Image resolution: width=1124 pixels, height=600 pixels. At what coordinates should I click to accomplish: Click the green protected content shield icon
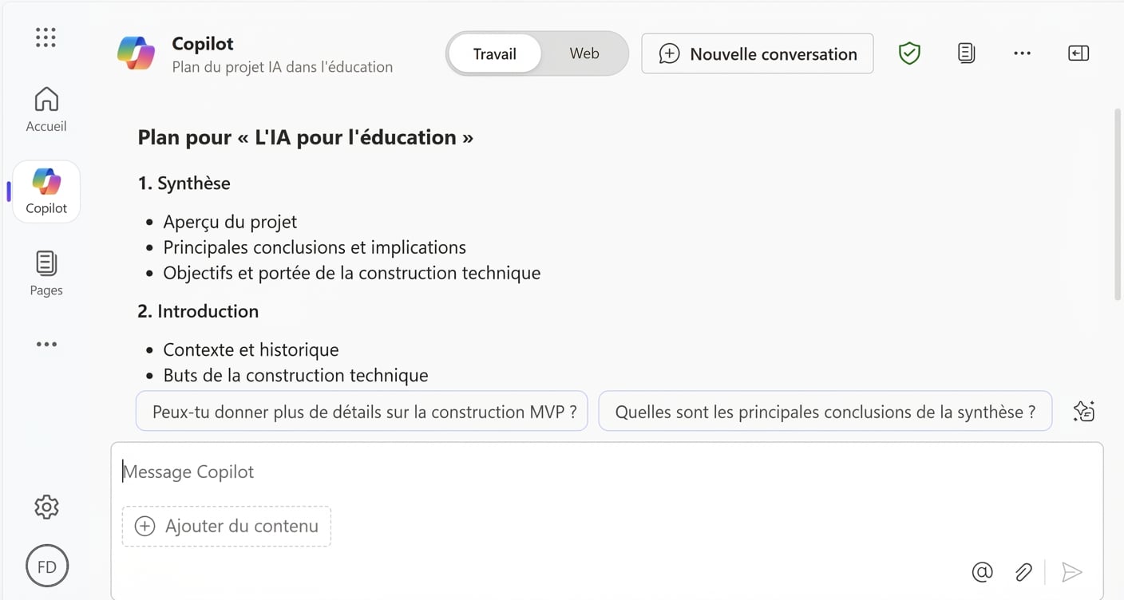click(x=909, y=53)
